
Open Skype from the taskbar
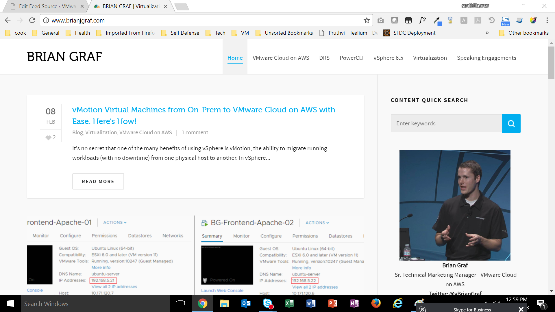tap(268, 304)
